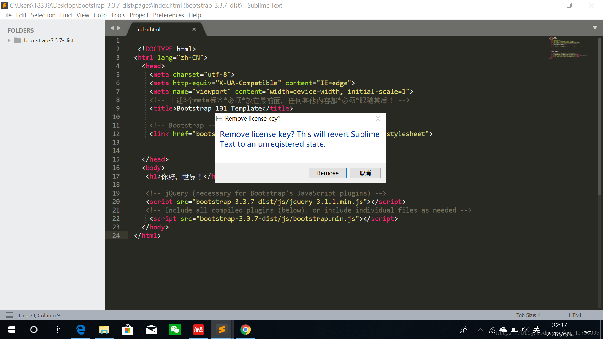Viewport: 603px width, 339px height.
Task: Open the Windows Start menu
Action: 11,330
